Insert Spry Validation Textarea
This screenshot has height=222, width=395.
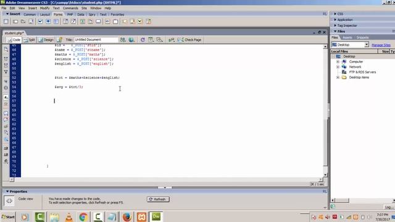pyautogui.click(x=133, y=22)
